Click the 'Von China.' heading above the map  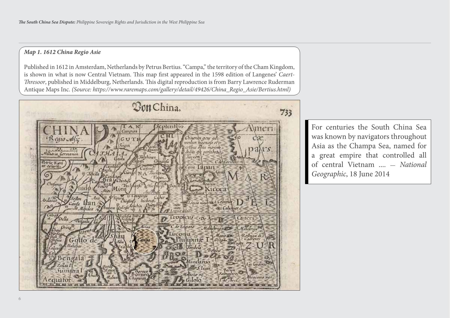pos(156,107)
